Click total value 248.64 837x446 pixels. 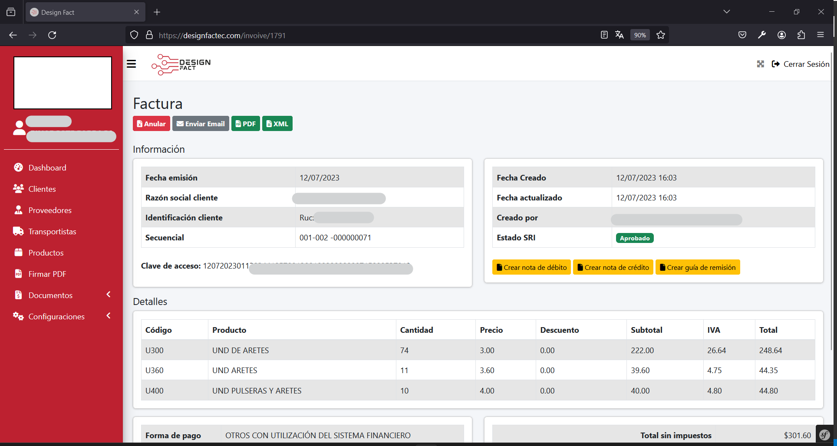[x=771, y=350]
